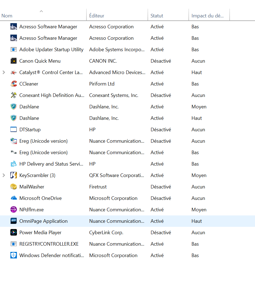Click the icon of the Activé Ereg entry
255x305 pixels.
pos(13,152)
